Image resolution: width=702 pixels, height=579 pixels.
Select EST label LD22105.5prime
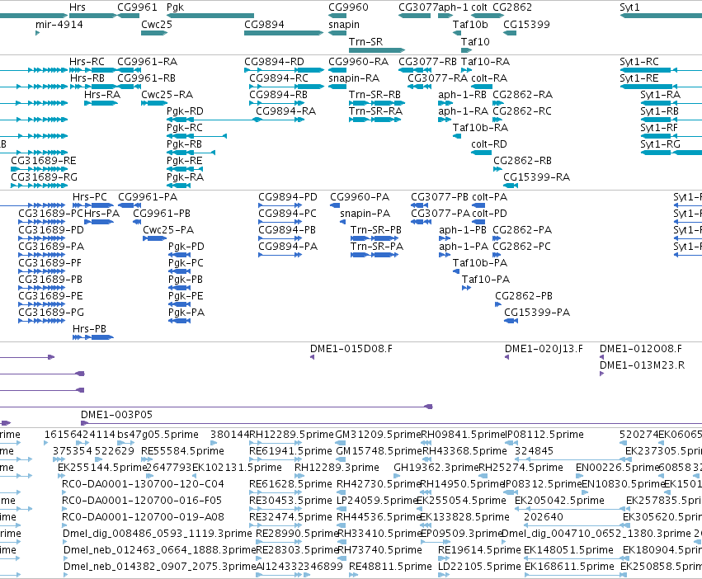pos(479,567)
